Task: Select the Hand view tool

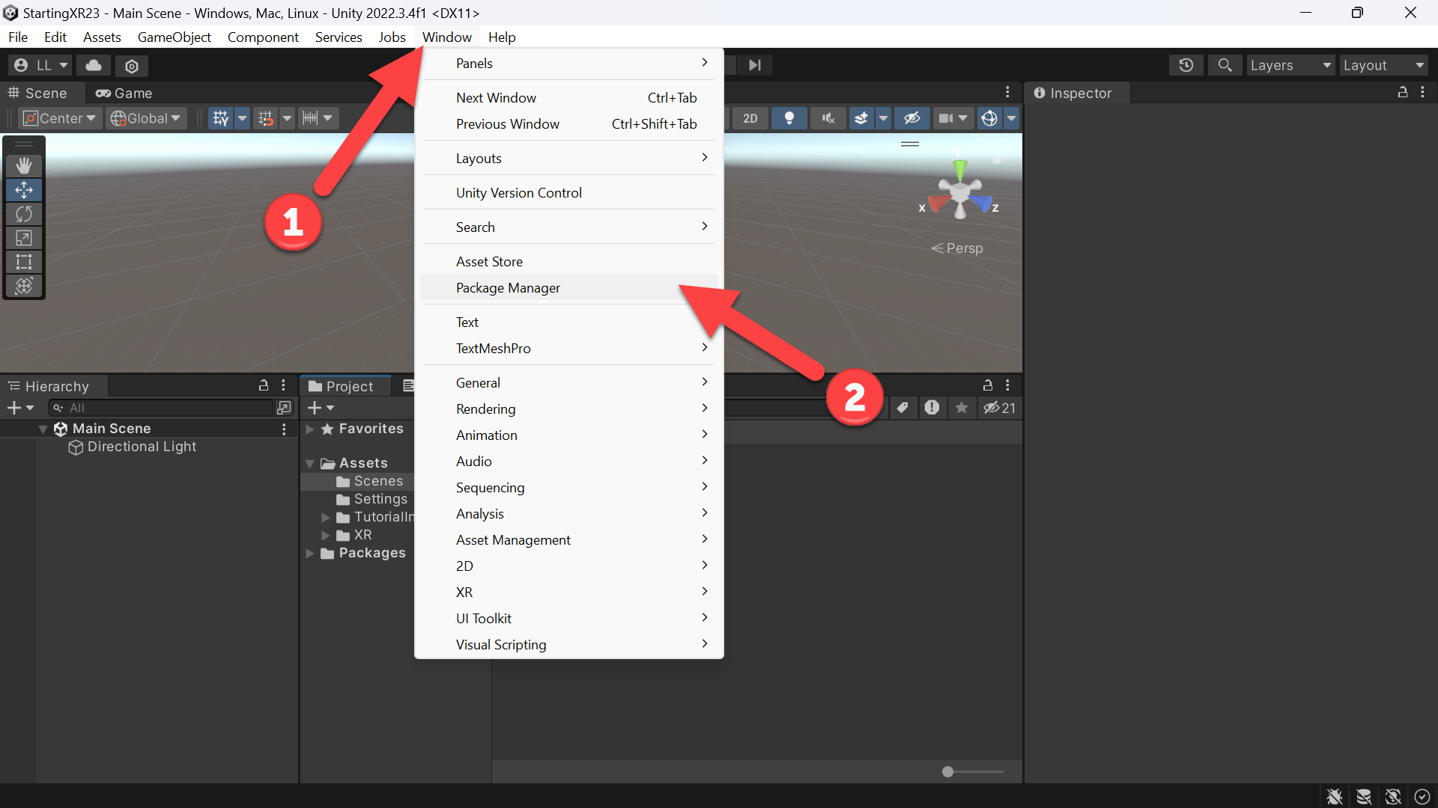Action: [24, 166]
